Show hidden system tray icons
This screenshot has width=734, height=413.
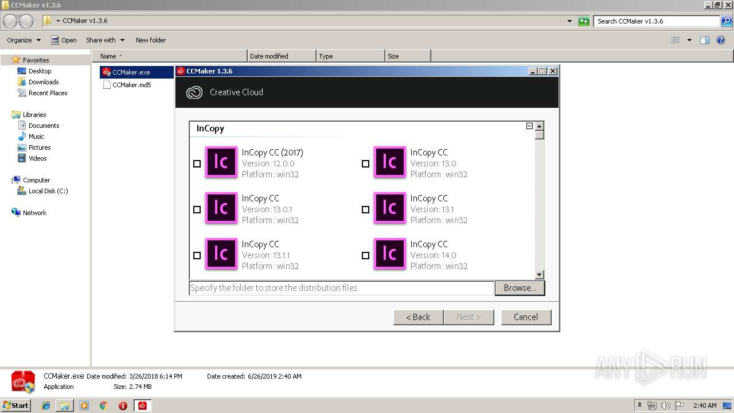640,406
